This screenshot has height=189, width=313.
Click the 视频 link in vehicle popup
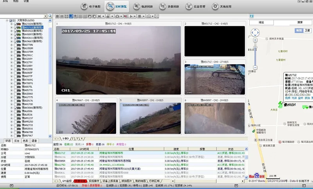288,98
